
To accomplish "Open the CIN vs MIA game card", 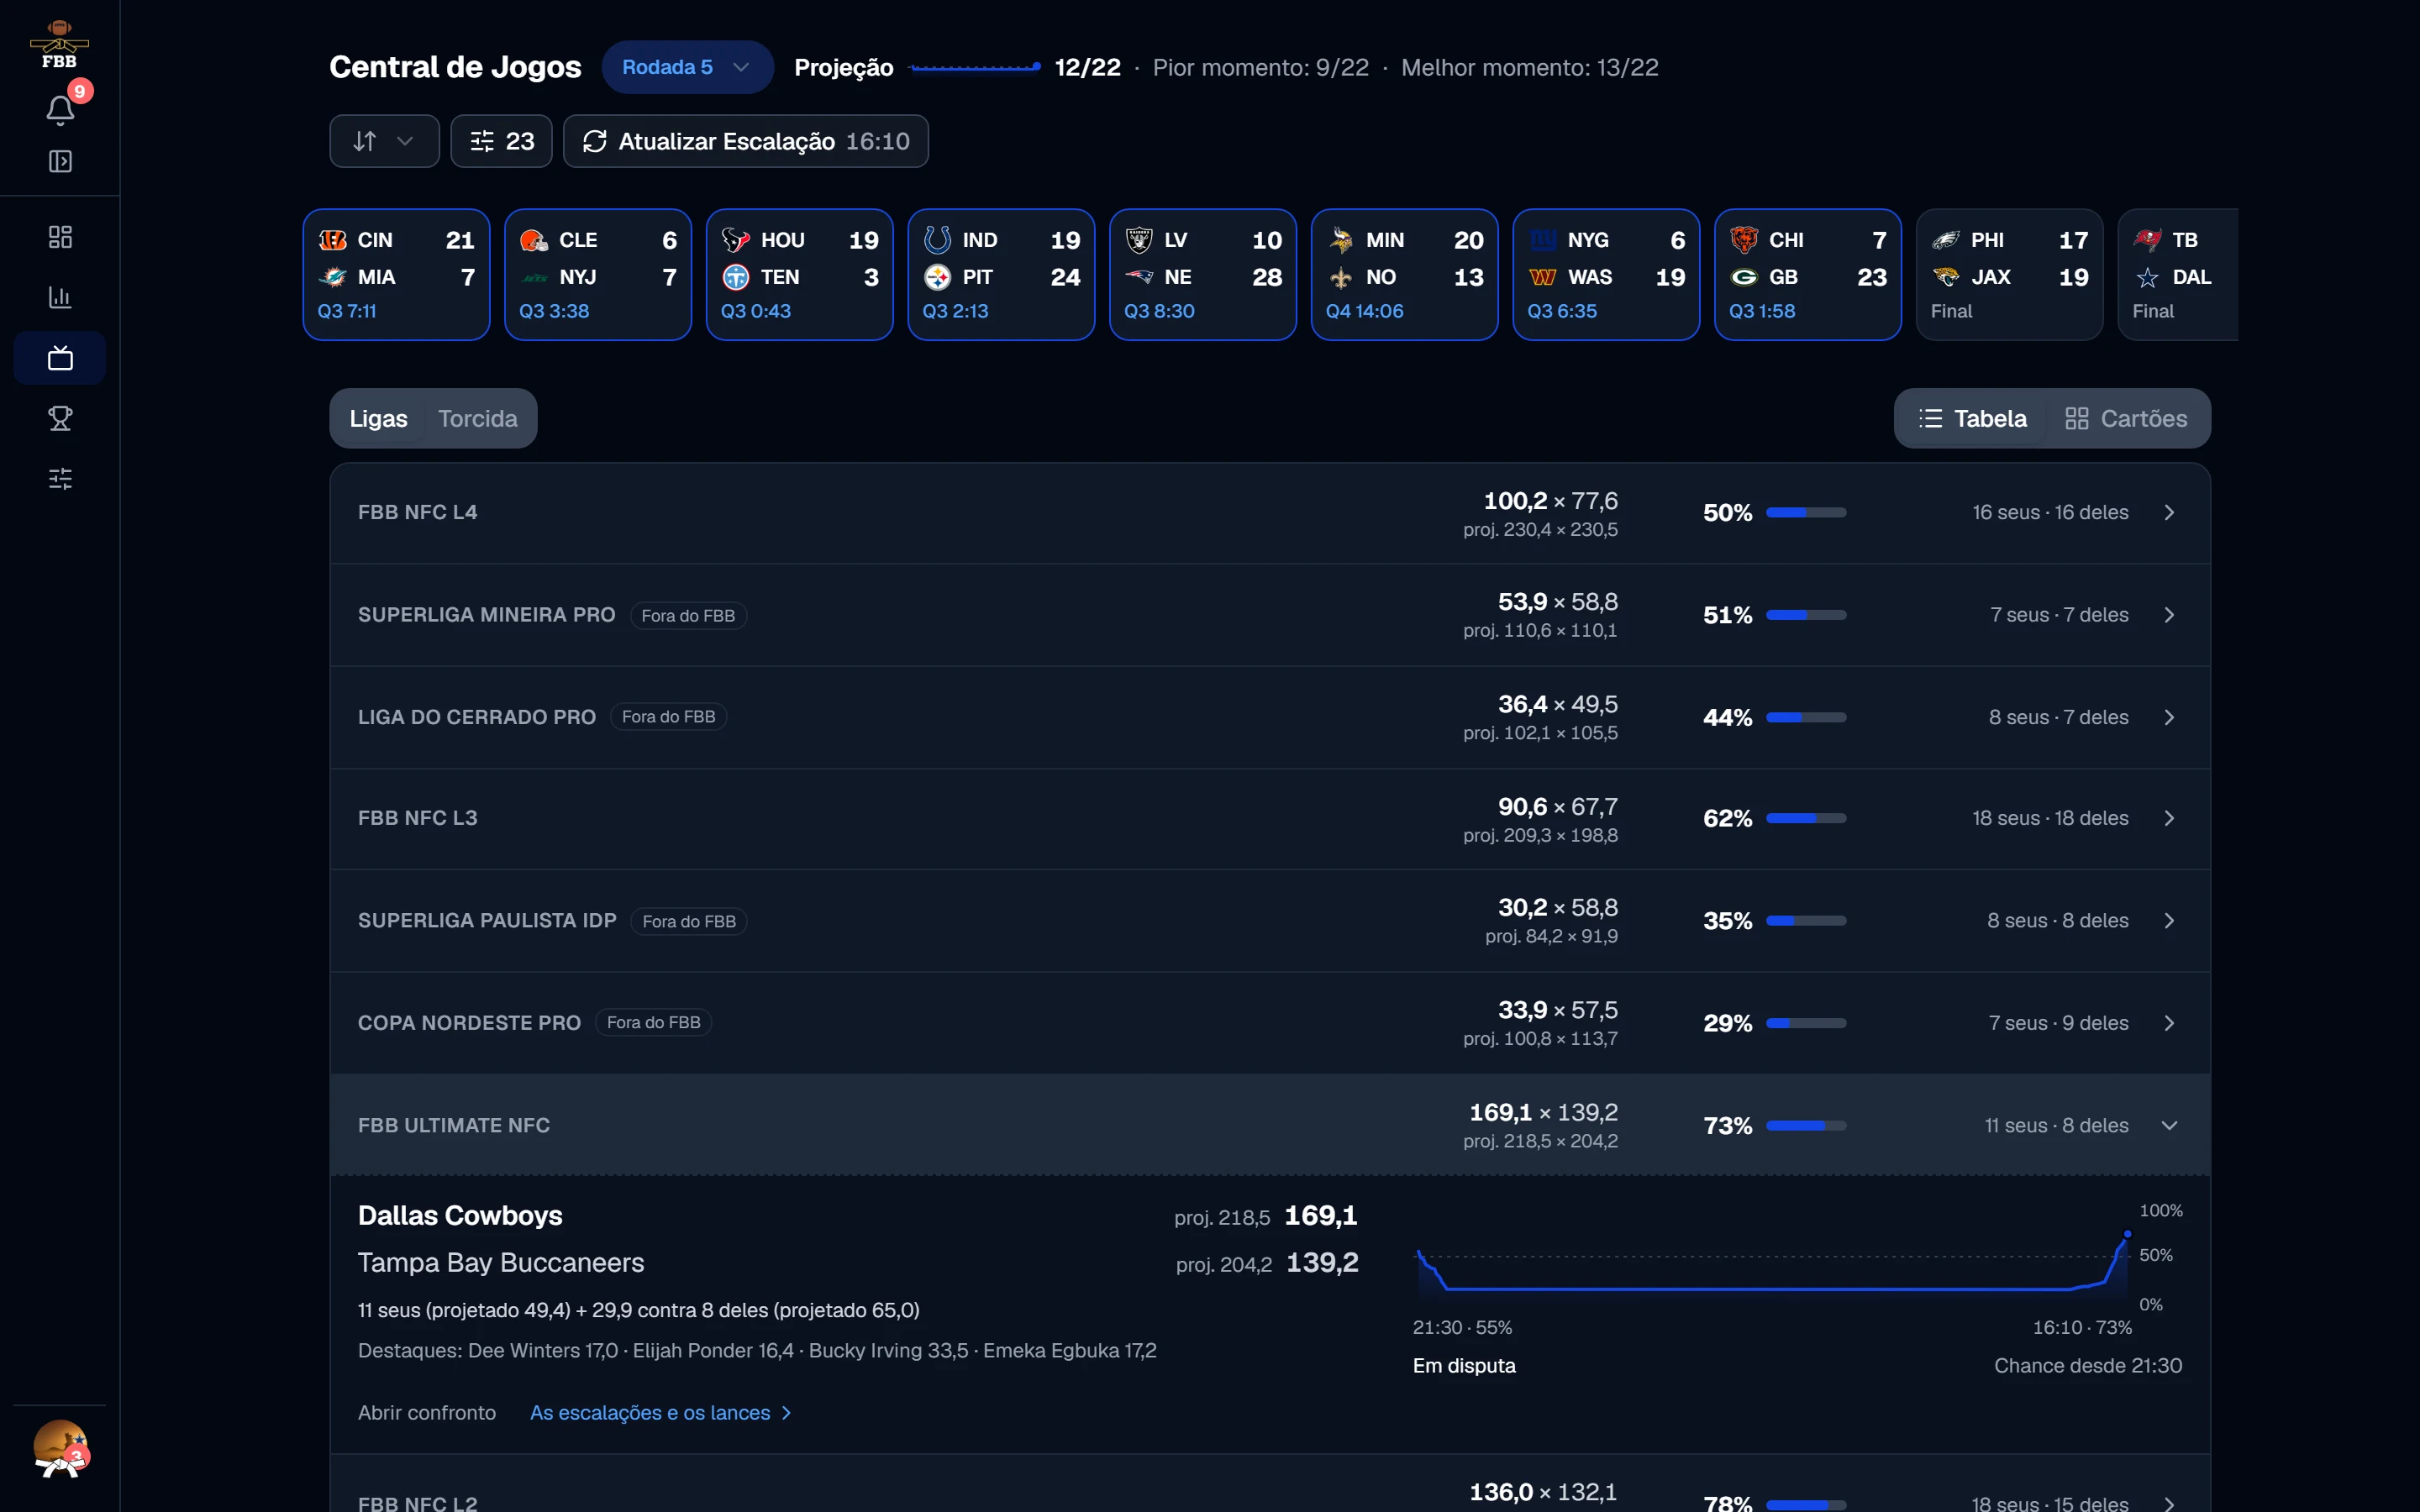I will pyautogui.click(x=397, y=275).
